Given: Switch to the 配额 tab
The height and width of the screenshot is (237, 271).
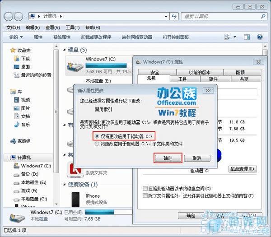Looking at the screenshot, I should pos(242,72).
